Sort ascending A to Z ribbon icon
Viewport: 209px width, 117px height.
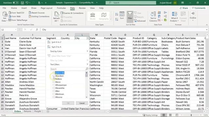coord(117,14)
